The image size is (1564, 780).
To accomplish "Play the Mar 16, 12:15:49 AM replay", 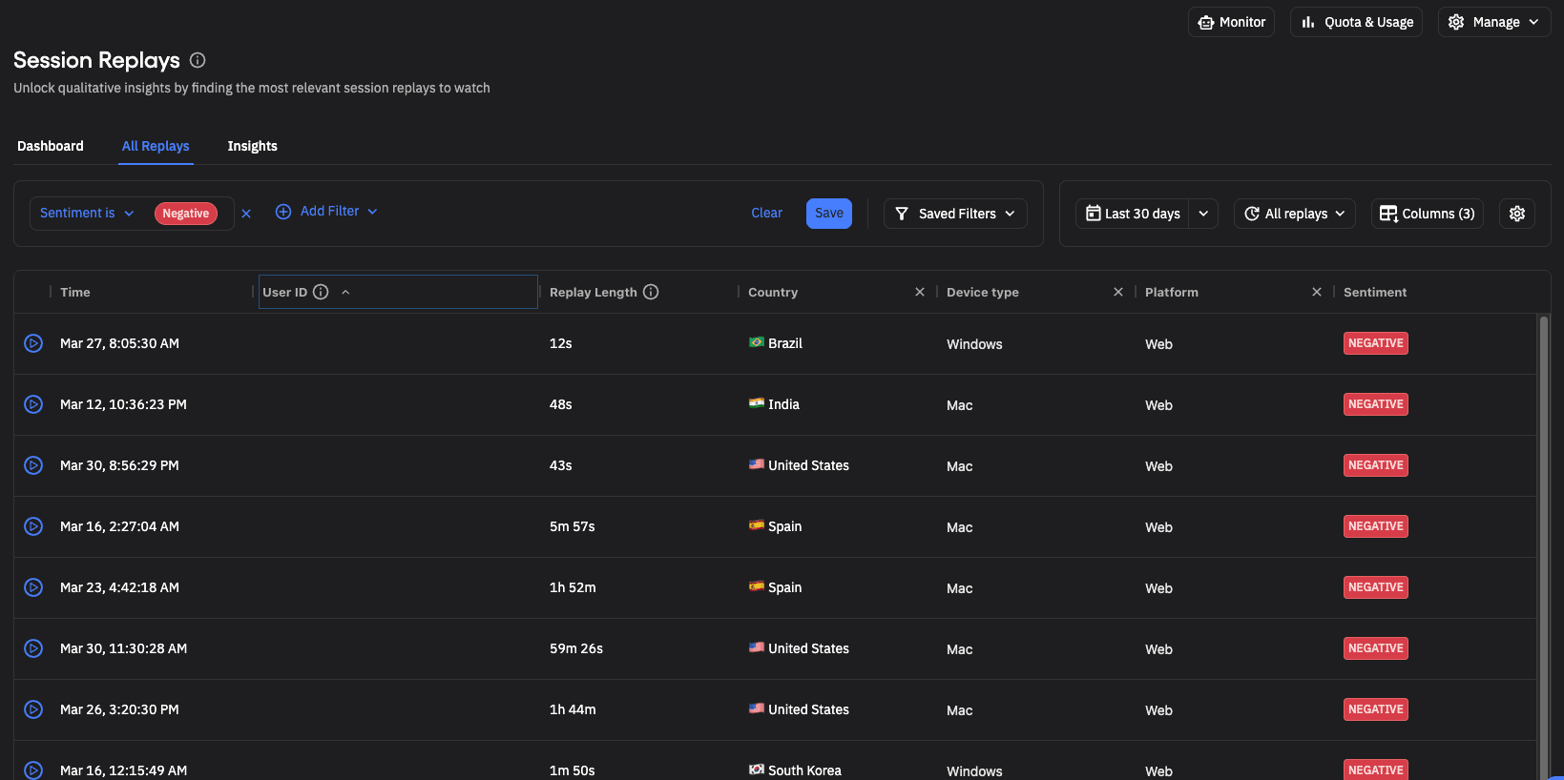I will 33,770.
